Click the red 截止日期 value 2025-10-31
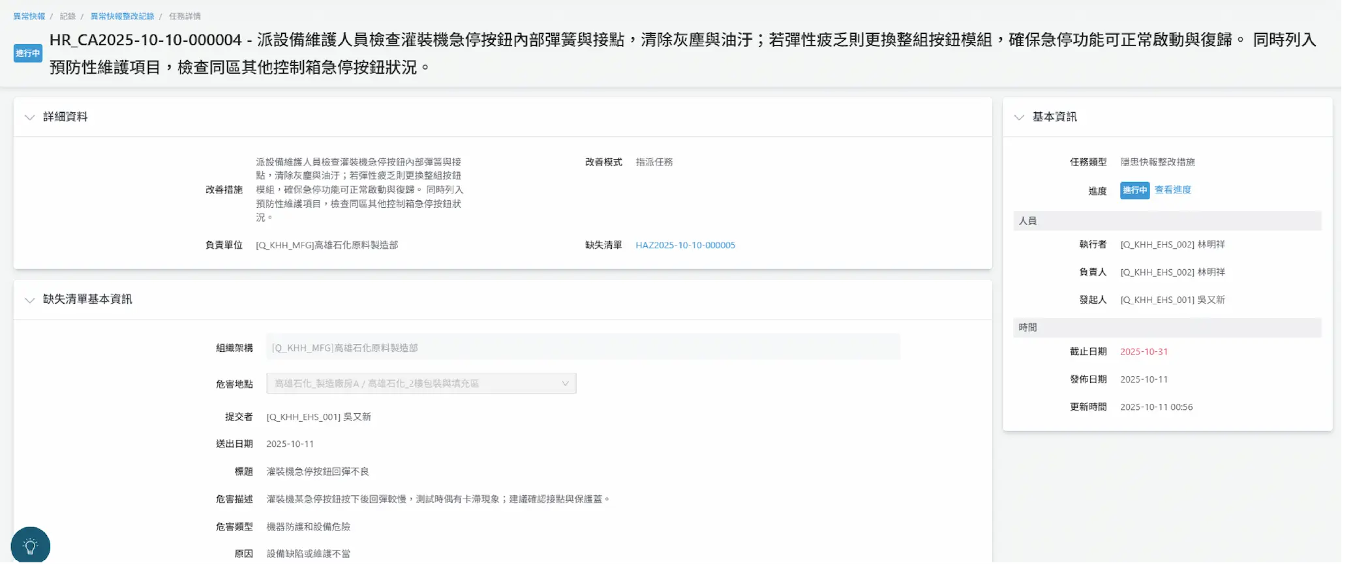 point(1144,352)
